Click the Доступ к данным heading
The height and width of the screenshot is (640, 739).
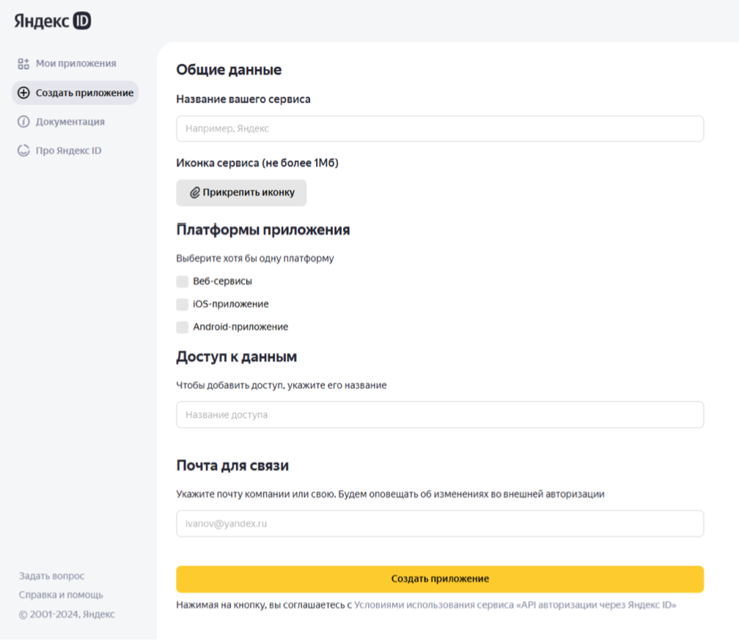tap(237, 357)
